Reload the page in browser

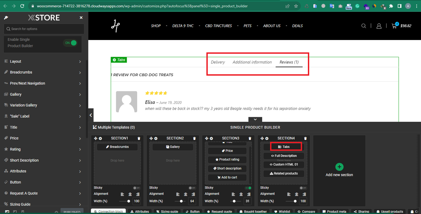click(x=22, y=6)
